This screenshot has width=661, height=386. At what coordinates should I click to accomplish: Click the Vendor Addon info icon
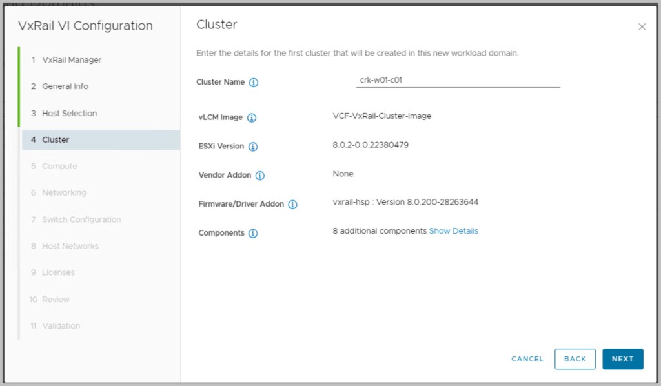pyautogui.click(x=260, y=176)
